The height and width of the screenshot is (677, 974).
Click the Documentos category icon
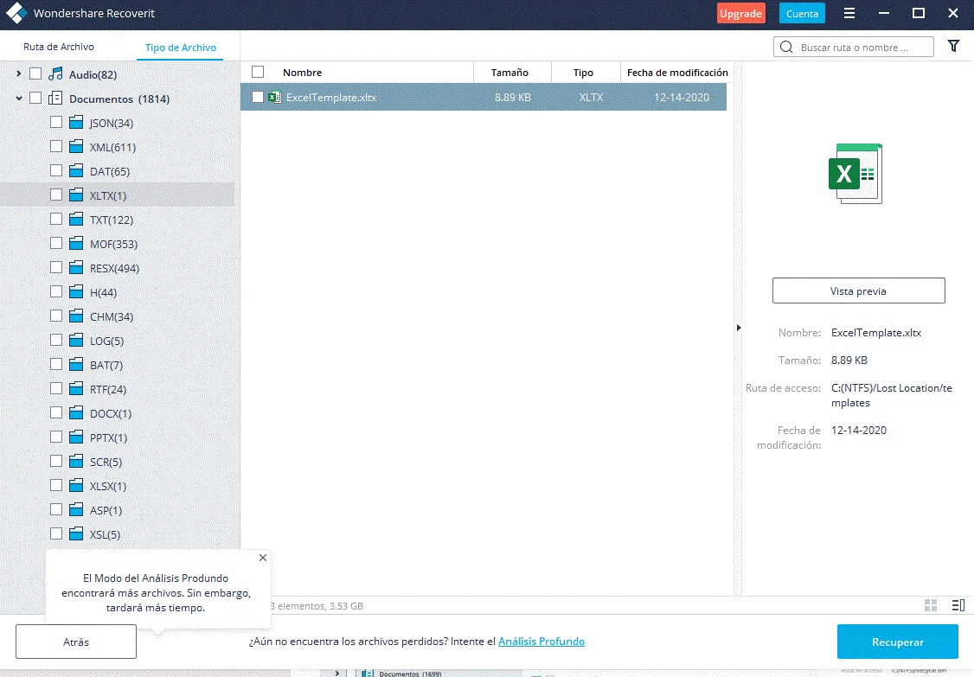click(56, 98)
